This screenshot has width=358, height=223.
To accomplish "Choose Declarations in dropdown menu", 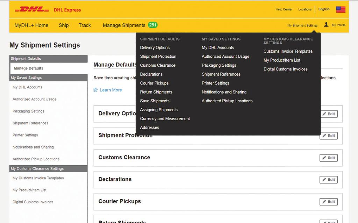I will pyautogui.click(x=151, y=74).
